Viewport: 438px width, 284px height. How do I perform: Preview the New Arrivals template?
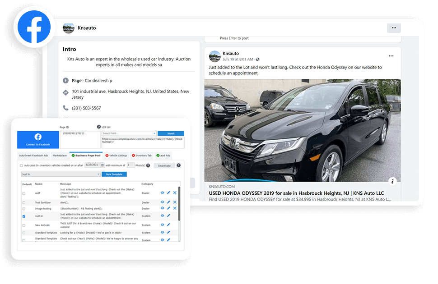tap(162, 224)
